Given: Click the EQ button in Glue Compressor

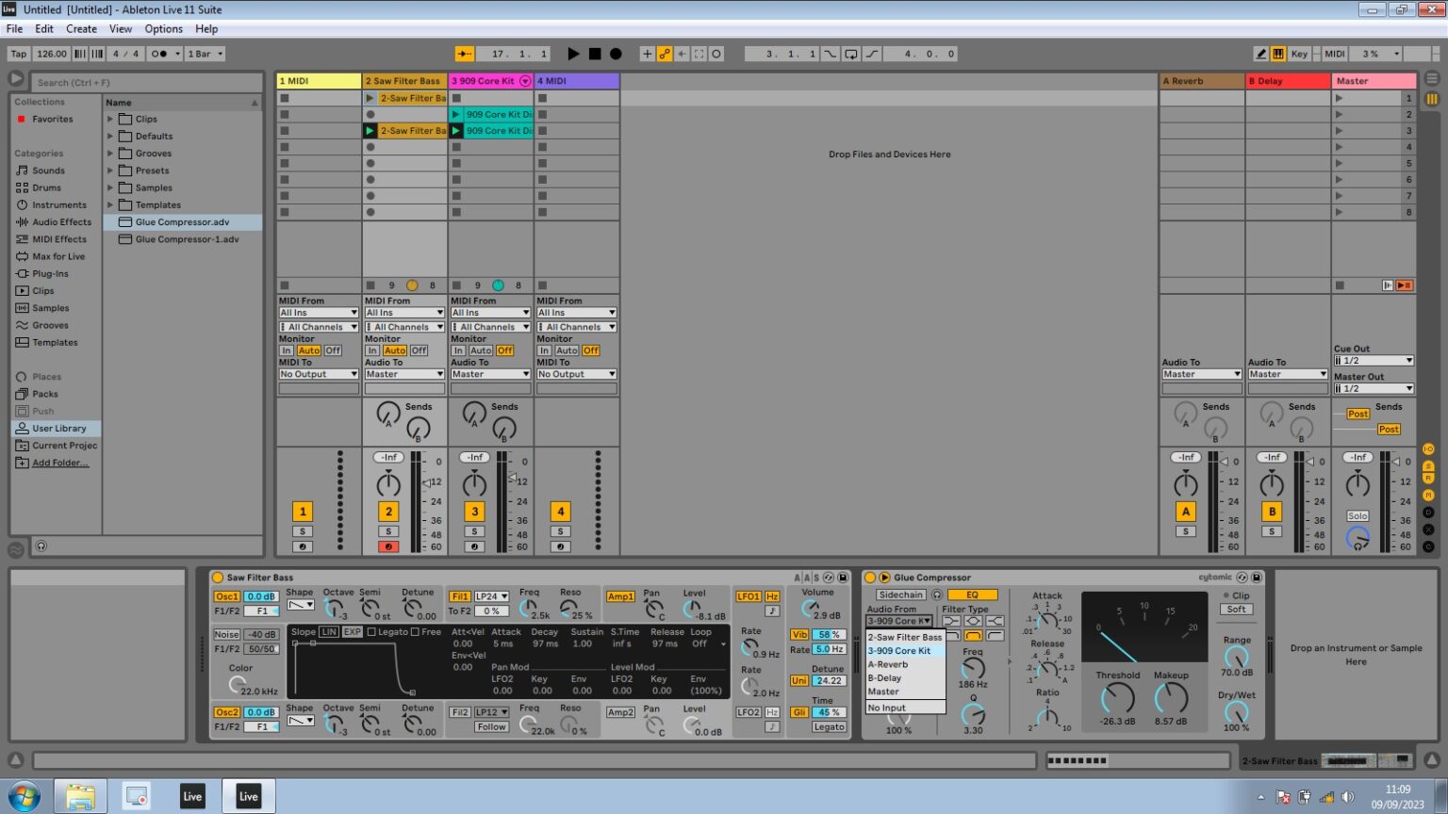Looking at the screenshot, I should 972,595.
